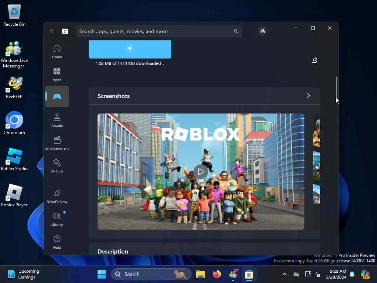Click the share icon for Roblox
This screenshot has height=283, width=377.
coord(314,60)
